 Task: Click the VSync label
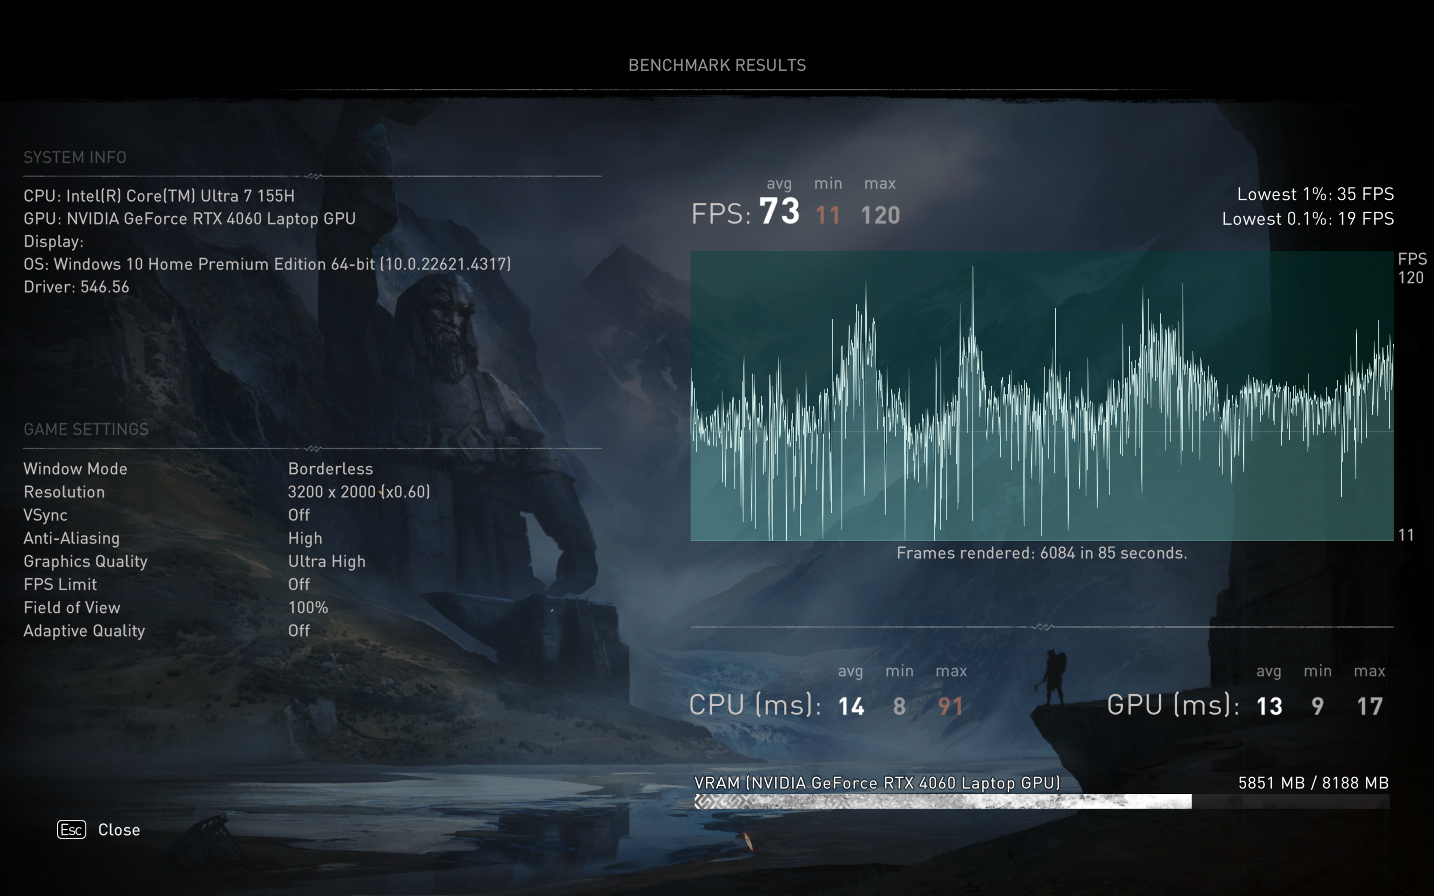point(46,516)
